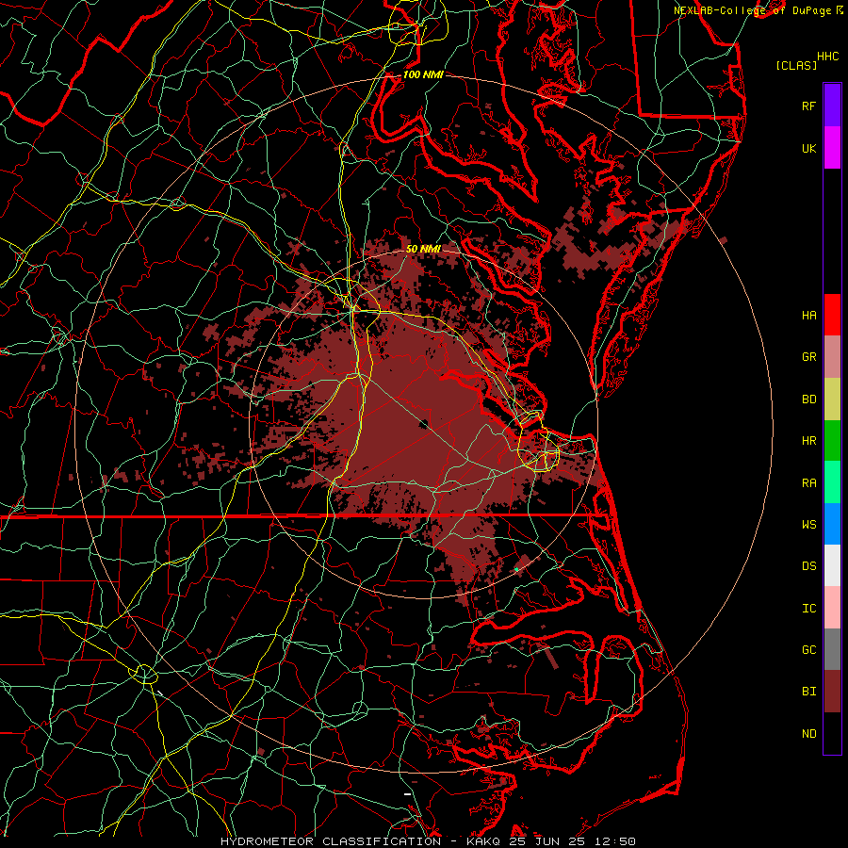Click the WS blue legend swatch
The image size is (848, 848).
point(832,524)
